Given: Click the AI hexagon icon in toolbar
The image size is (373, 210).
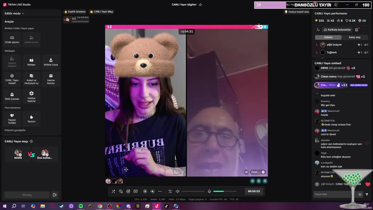Looking at the screenshot, I should (x=128, y=191).
